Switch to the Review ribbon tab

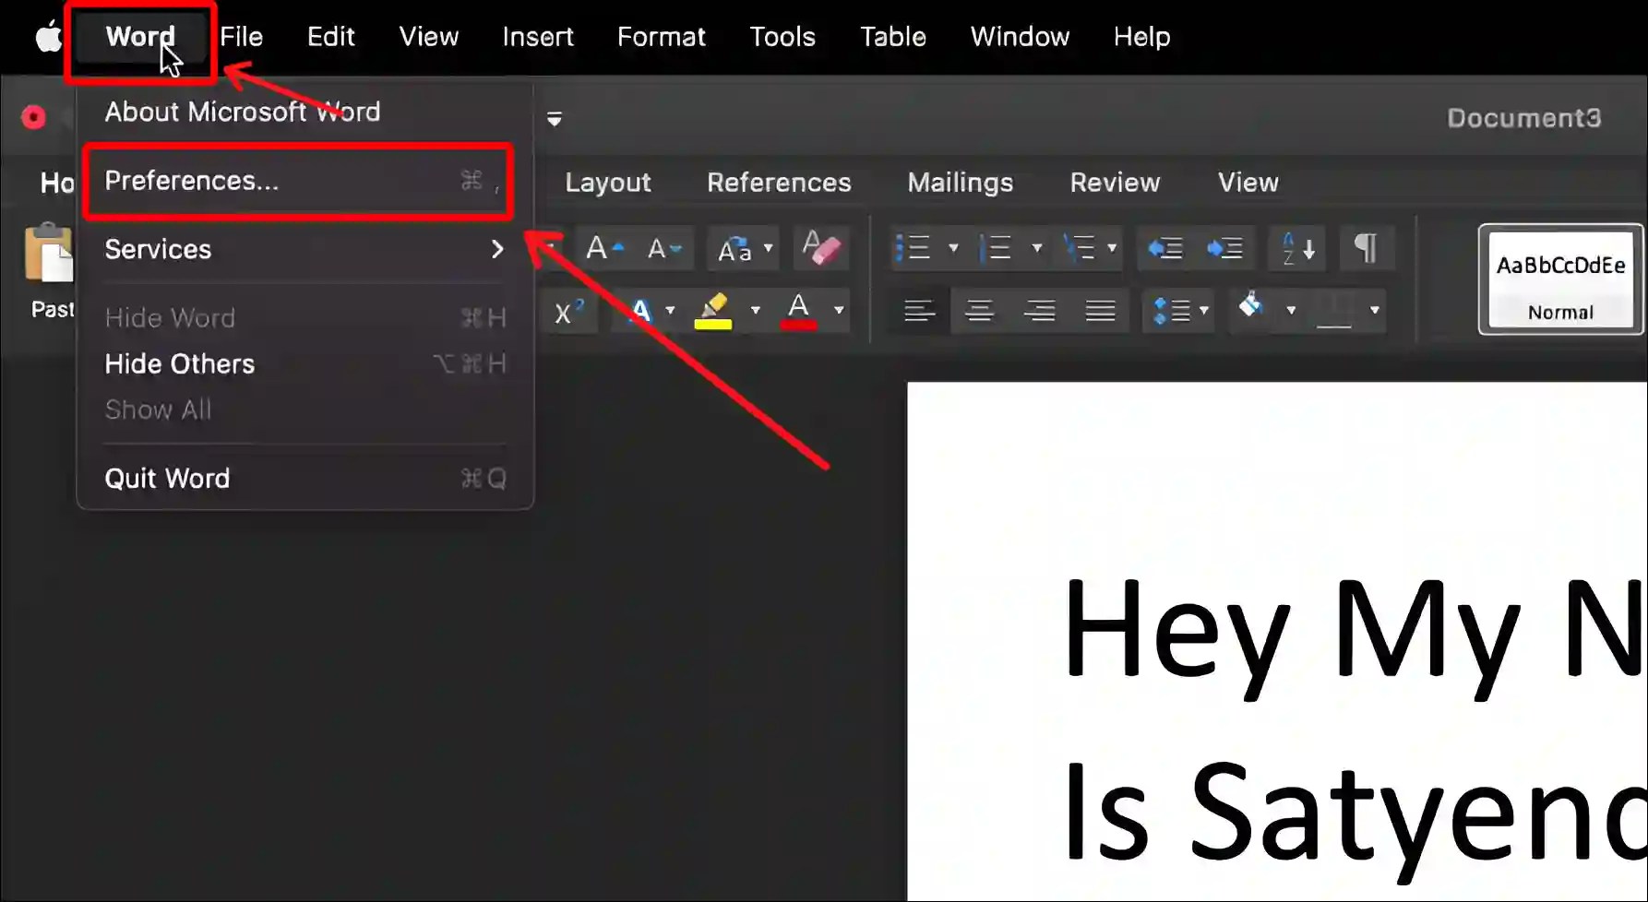click(1115, 183)
